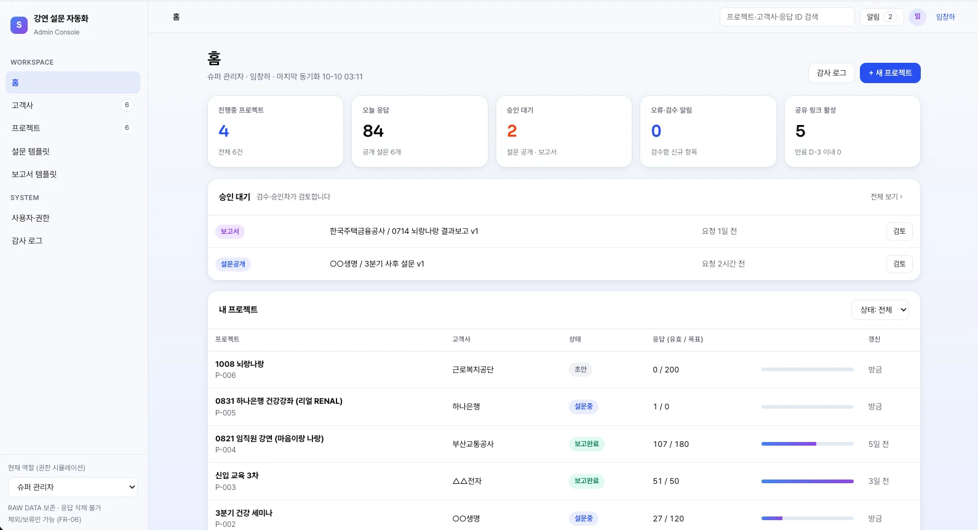
Task: Open the 슈퍼 관리자 role dropdown
Action: tap(73, 487)
